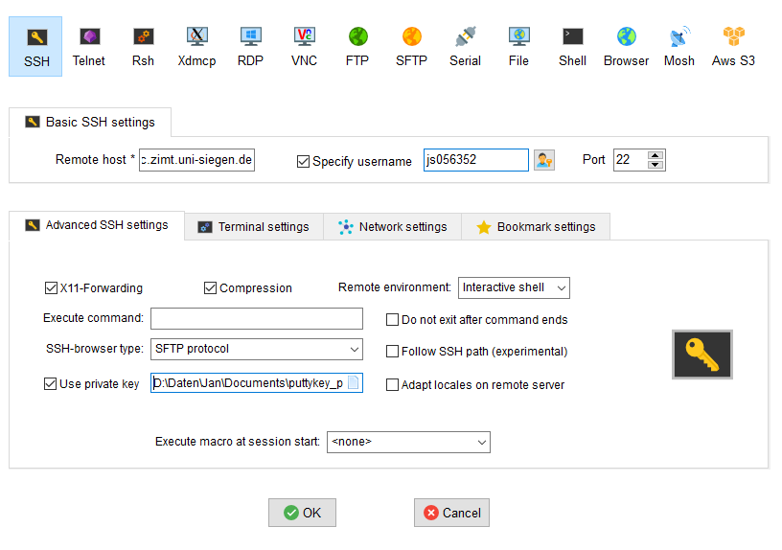Switch to Advanced SSH settings tab
This screenshot has height=550, width=782.
[x=97, y=225]
